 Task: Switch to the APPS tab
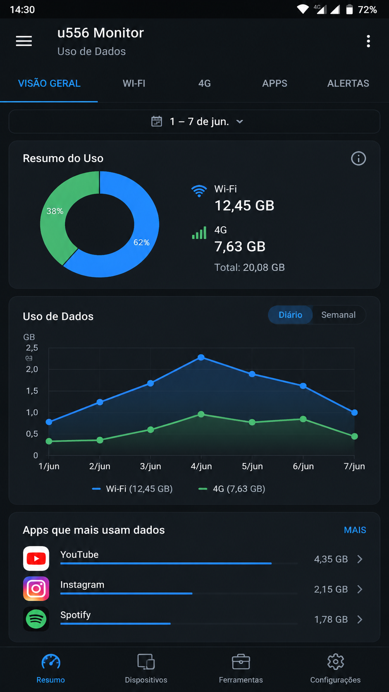(x=275, y=83)
